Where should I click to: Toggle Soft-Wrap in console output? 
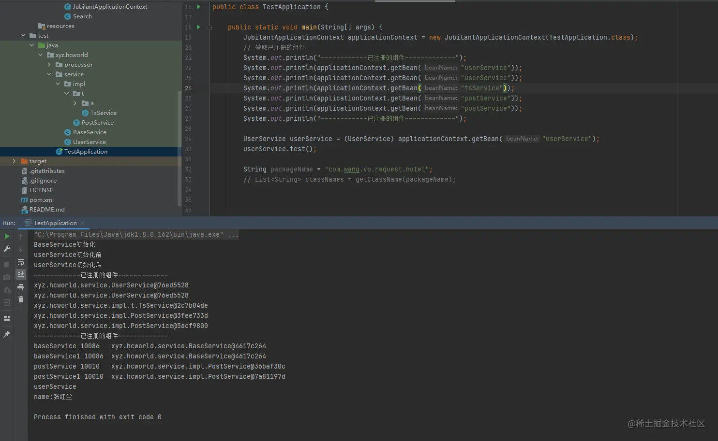click(21, 262)
